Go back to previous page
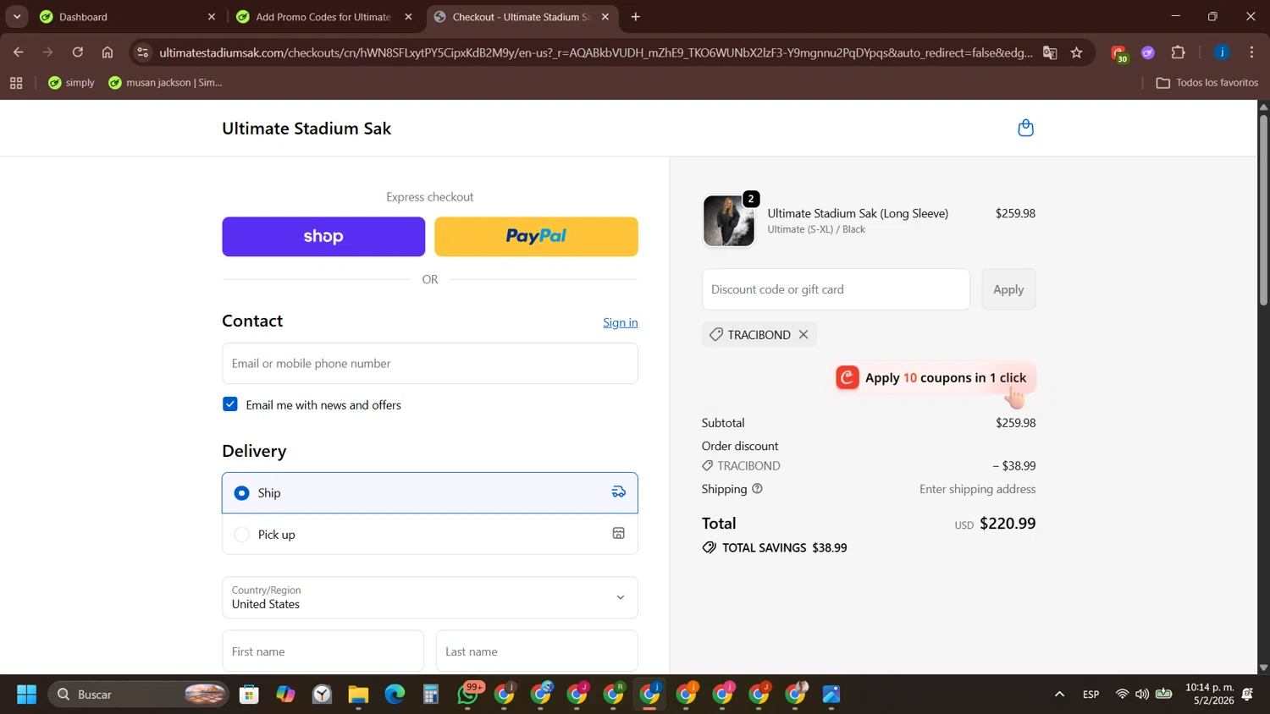 [18, 52]
